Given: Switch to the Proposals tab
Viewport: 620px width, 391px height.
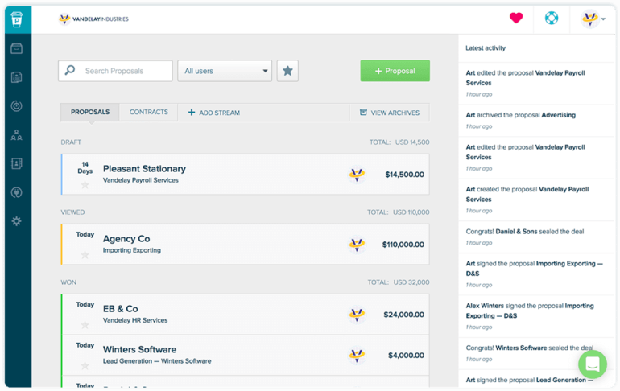Looking at the screenshot, I should point(89,112).
